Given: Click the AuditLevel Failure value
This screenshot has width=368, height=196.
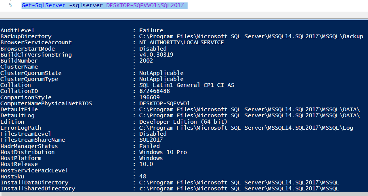Looking at the screenshot, I should (151, 30).
